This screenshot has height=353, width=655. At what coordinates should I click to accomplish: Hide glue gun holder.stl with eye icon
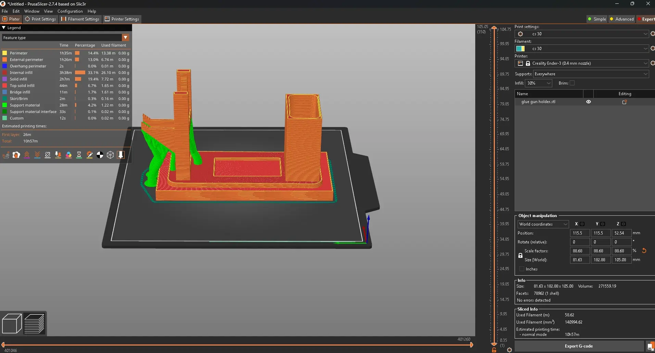point(589,102)
